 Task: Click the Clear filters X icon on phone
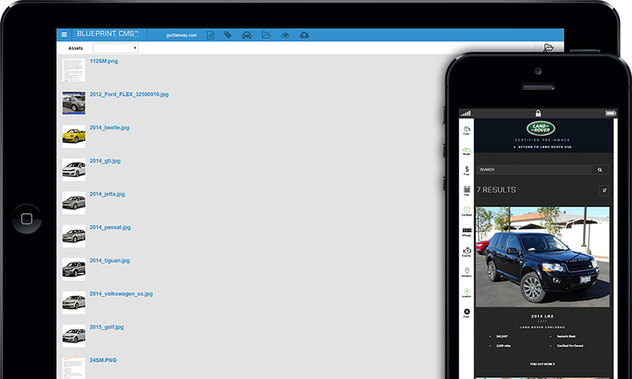[x=467, y=313]
